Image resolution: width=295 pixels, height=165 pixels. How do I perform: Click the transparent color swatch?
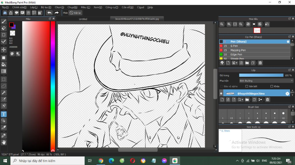[x=13, y=33]
